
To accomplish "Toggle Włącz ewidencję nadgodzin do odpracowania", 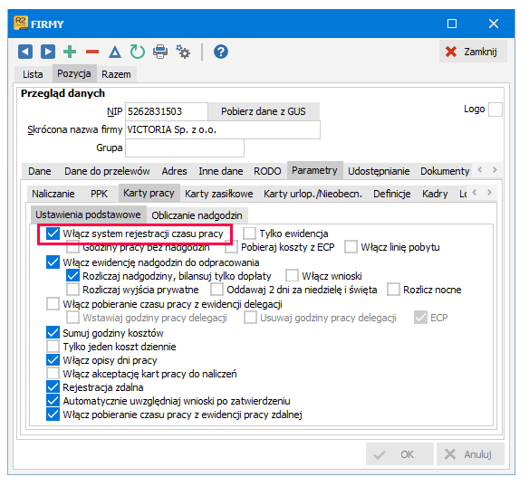I will [x=53, y=262].
